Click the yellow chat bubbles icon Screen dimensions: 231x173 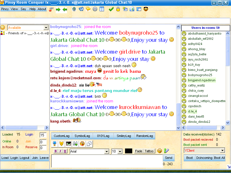pos(88,9)
